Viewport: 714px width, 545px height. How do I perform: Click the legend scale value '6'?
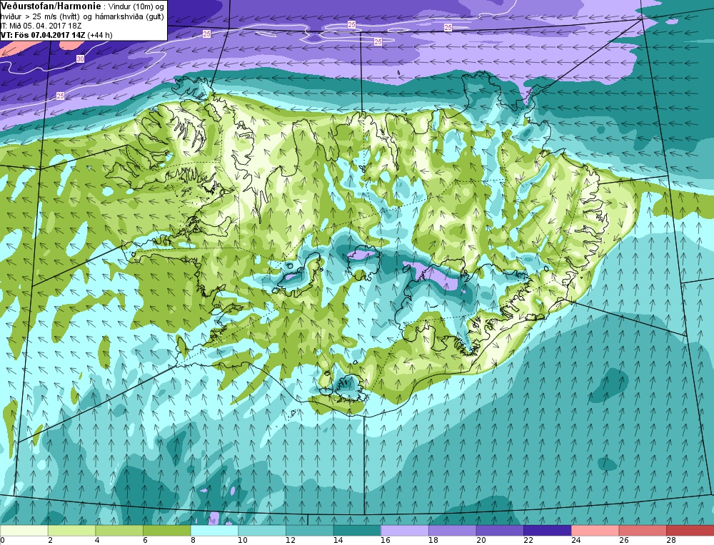click(145, 541)
